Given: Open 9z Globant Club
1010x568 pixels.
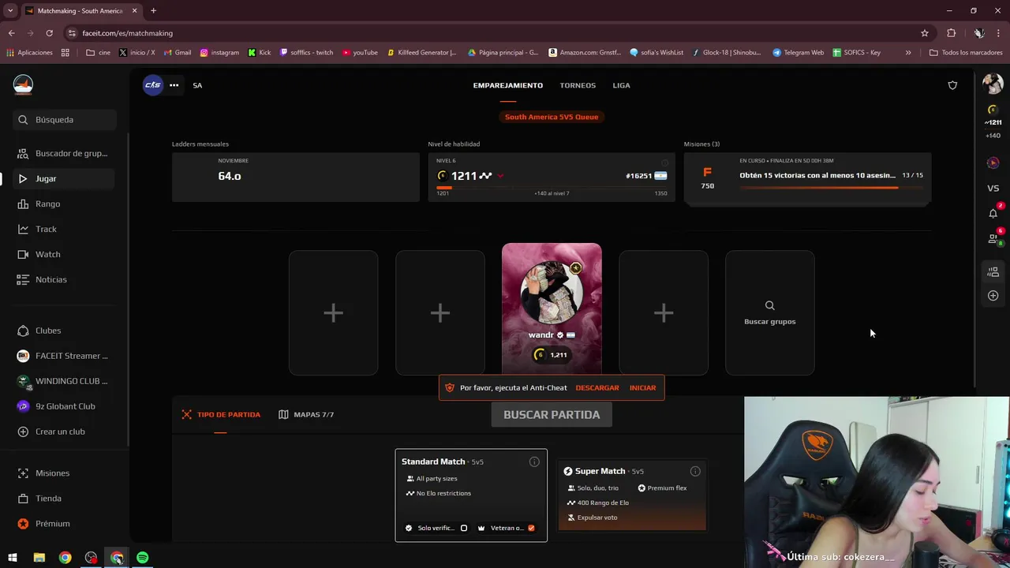Looking at the screenshot, I should click(x=65, y=406).
